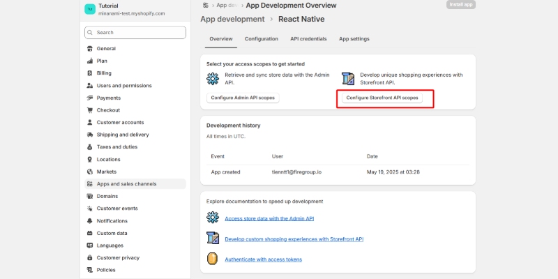The height and width of the screenshot is (279, 558).
Task: Click the App development breadcrumb link
Action: point(232,20)
